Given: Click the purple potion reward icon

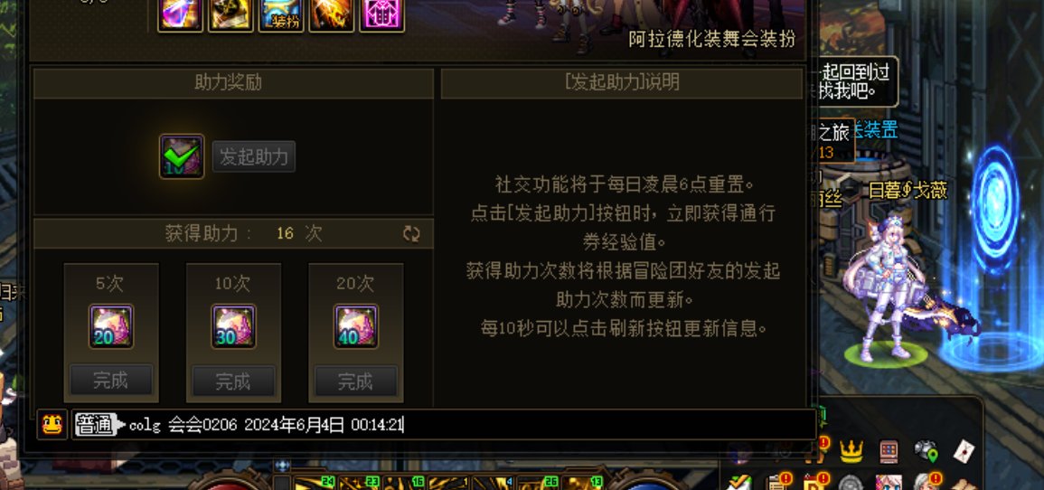Looking at the screenshot, I should coord(181,14).
